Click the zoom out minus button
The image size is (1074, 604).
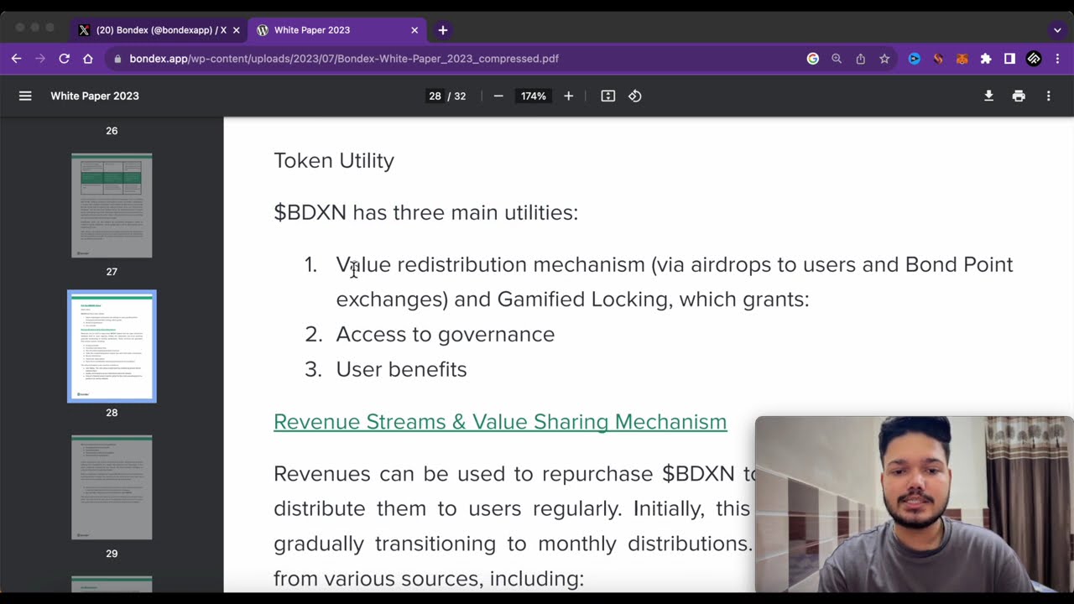point(498,96)
